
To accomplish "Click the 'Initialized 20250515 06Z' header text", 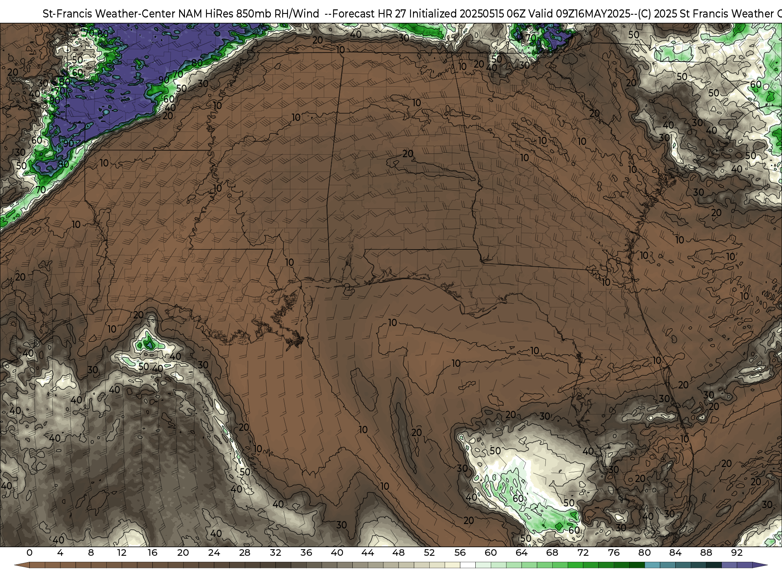I will point(468,14).
